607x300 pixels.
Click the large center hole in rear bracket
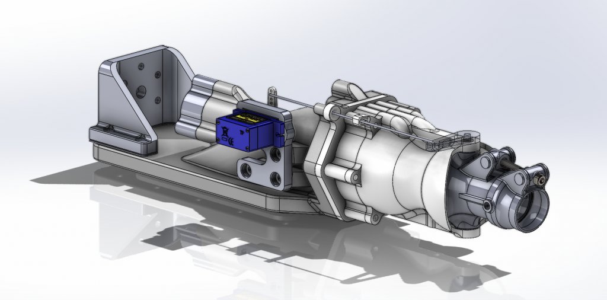point(142,91)
